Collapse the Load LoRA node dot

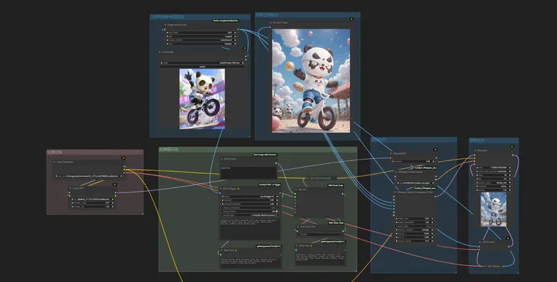[70, 188]
